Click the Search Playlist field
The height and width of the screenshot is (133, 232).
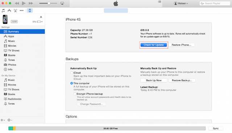[x=215, y=3]
